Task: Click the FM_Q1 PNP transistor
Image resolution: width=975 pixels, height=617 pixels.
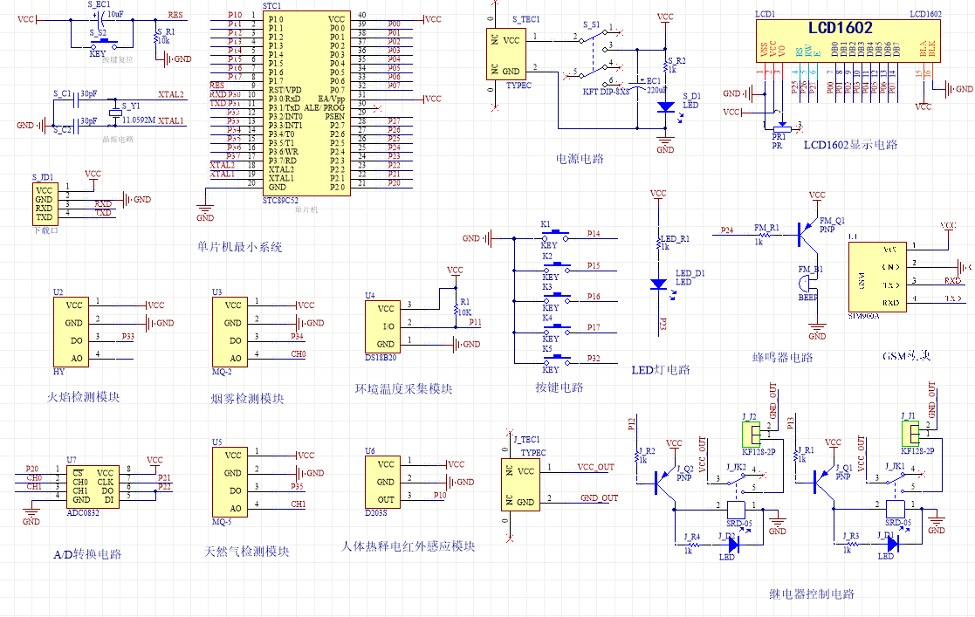Action: point(809,235)
